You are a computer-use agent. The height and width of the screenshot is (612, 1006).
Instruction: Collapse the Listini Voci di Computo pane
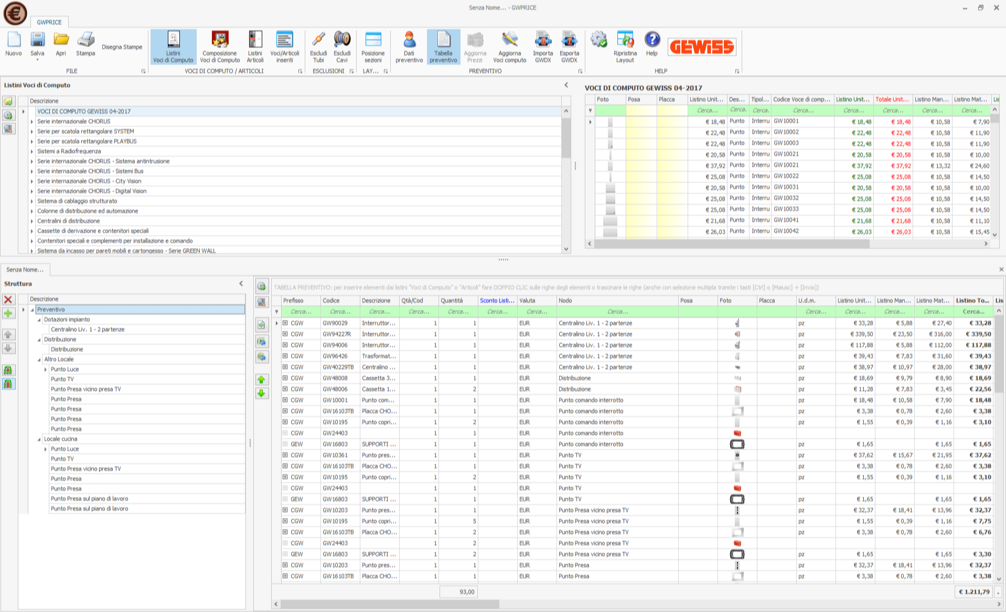click(x=566, y=85)
